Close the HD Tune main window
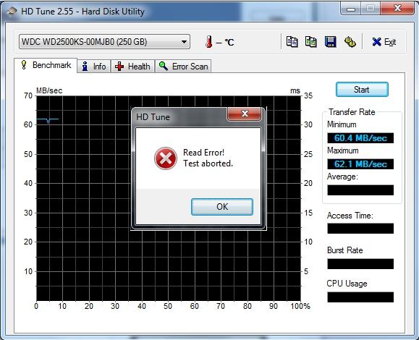The height and width of the screenshot is (340, 419). (x=397, y=9)
